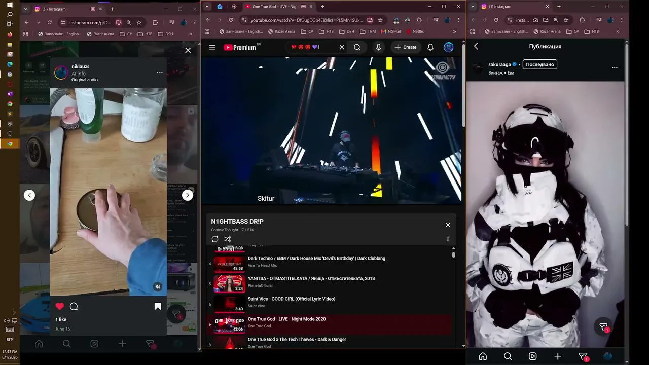This screenshot has height=365, width=649.
Task: Open Instagram Search in the right window
Action: (508, 356)
